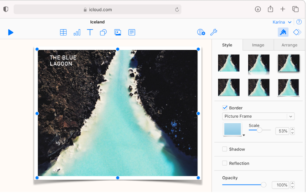Viewport: 306px width, 193px height.
Task: Open the Shape insertion icon
Action: (x=103, y=33)
